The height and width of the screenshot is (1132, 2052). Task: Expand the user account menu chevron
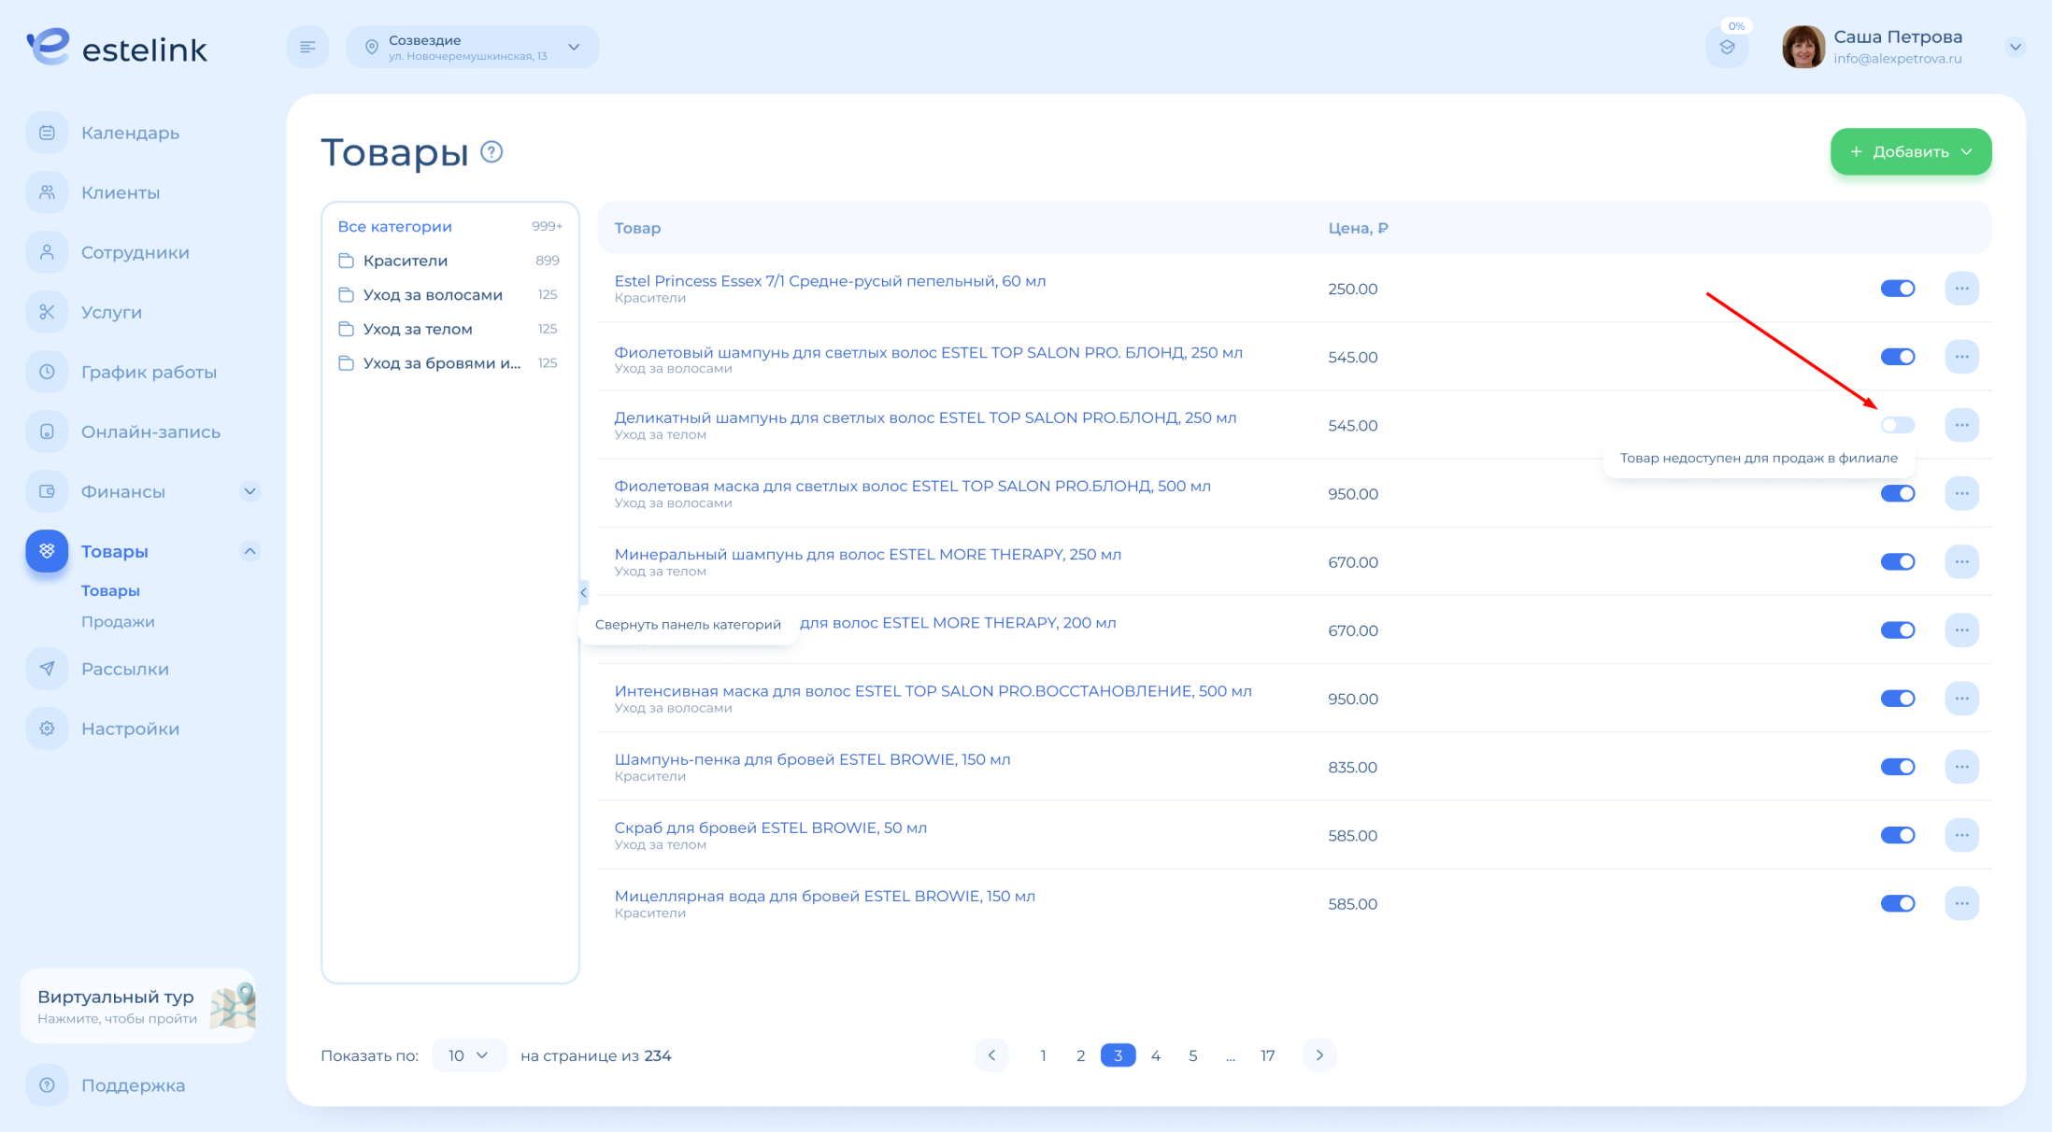click(2016, 47)
